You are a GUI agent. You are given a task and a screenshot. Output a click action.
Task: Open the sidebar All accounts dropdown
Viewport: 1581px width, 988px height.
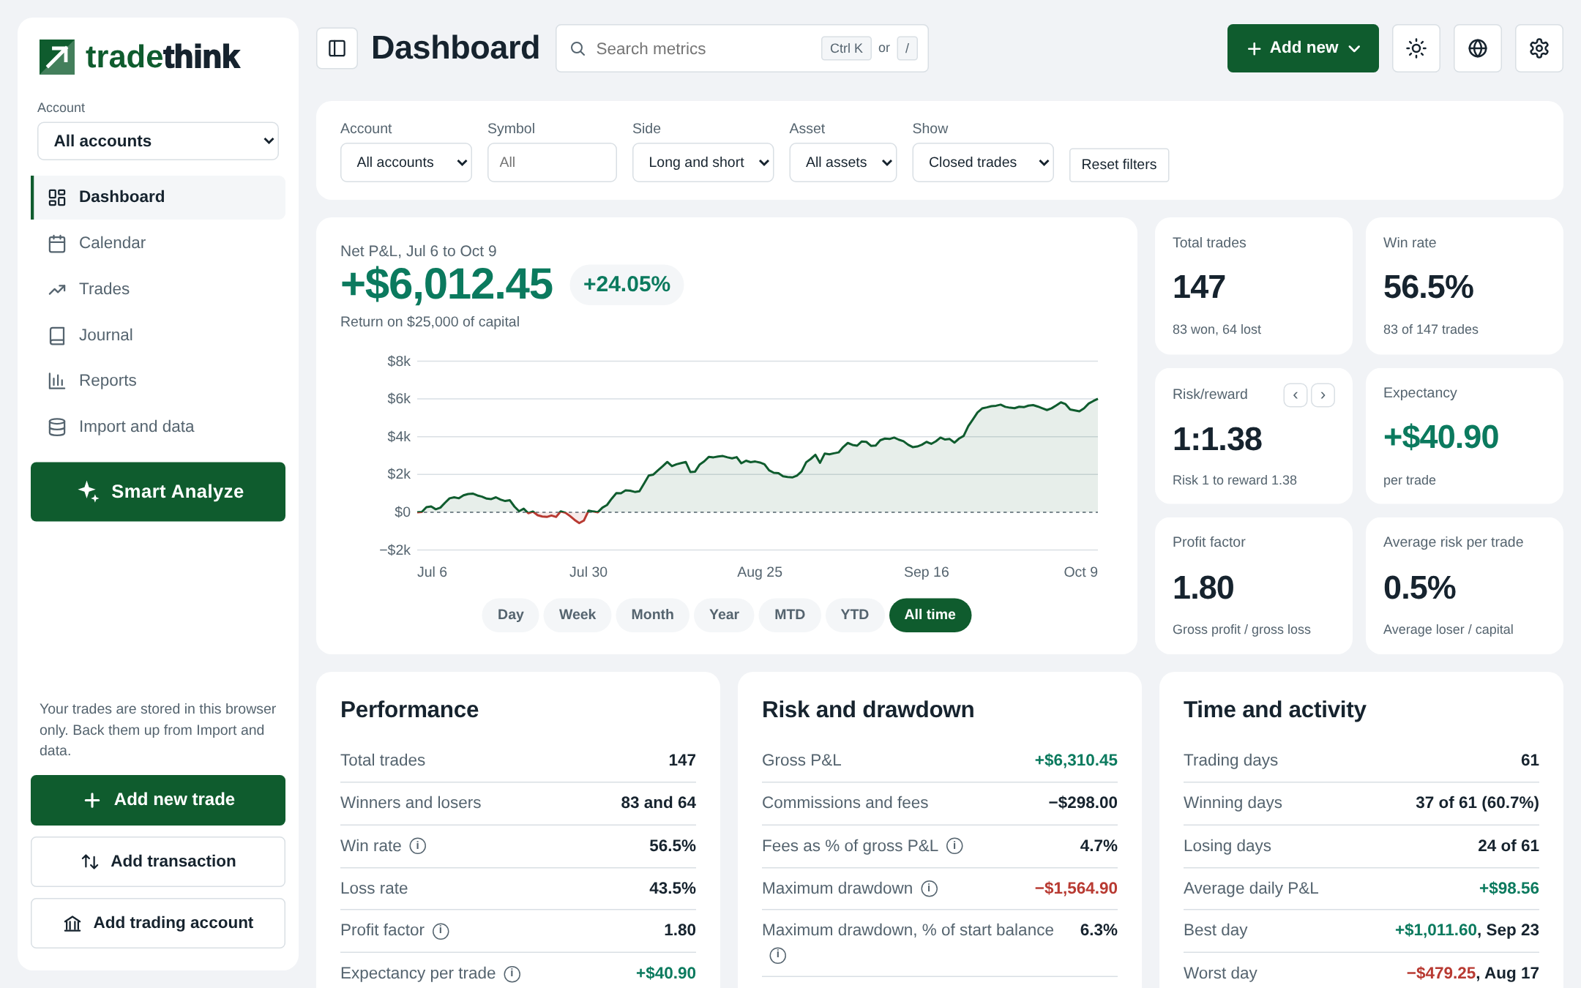[158, 141]
